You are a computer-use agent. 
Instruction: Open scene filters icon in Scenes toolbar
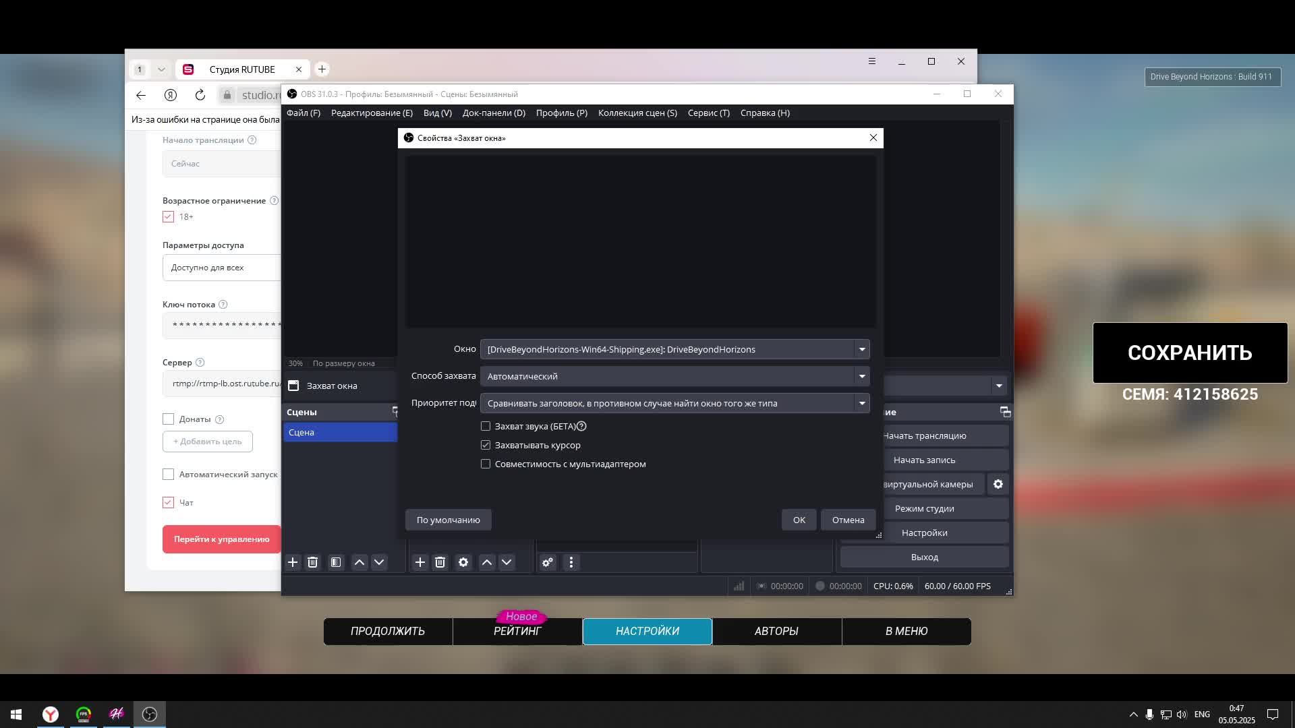336,562
